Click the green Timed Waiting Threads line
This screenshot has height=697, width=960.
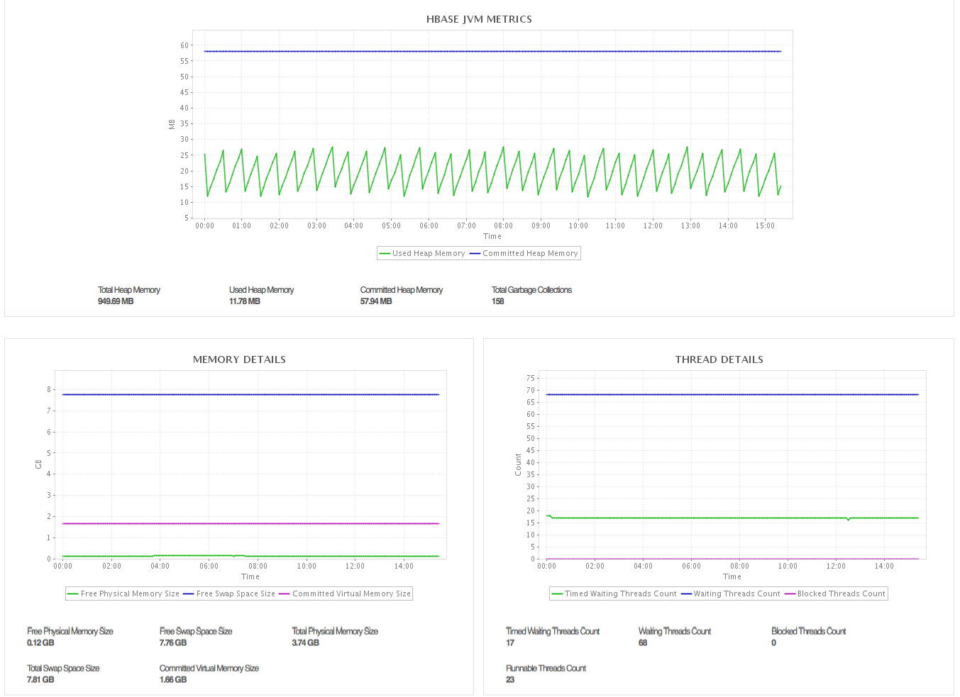point(732,518)
